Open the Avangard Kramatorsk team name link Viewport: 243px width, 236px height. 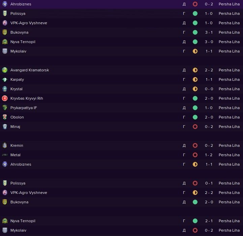click(30, 70)
